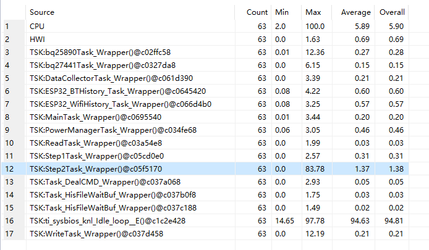Image resolution: width=429 pixels, height=250 pixels.
Task: Sort by the Average column header
Action: [353, 12]
